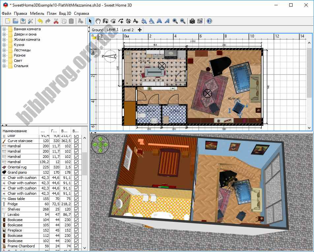Click the furniture list scroll down arrow
314x252 pixels.
click(85, 248)
